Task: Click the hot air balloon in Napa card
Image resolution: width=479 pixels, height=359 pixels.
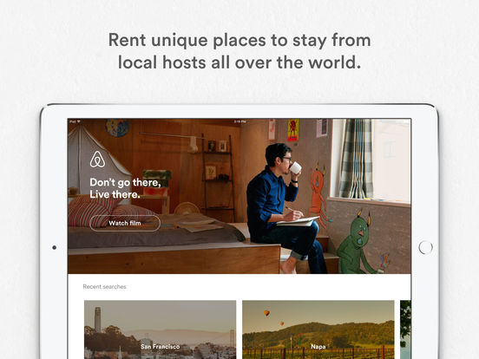Action: [x=266, y=313]
